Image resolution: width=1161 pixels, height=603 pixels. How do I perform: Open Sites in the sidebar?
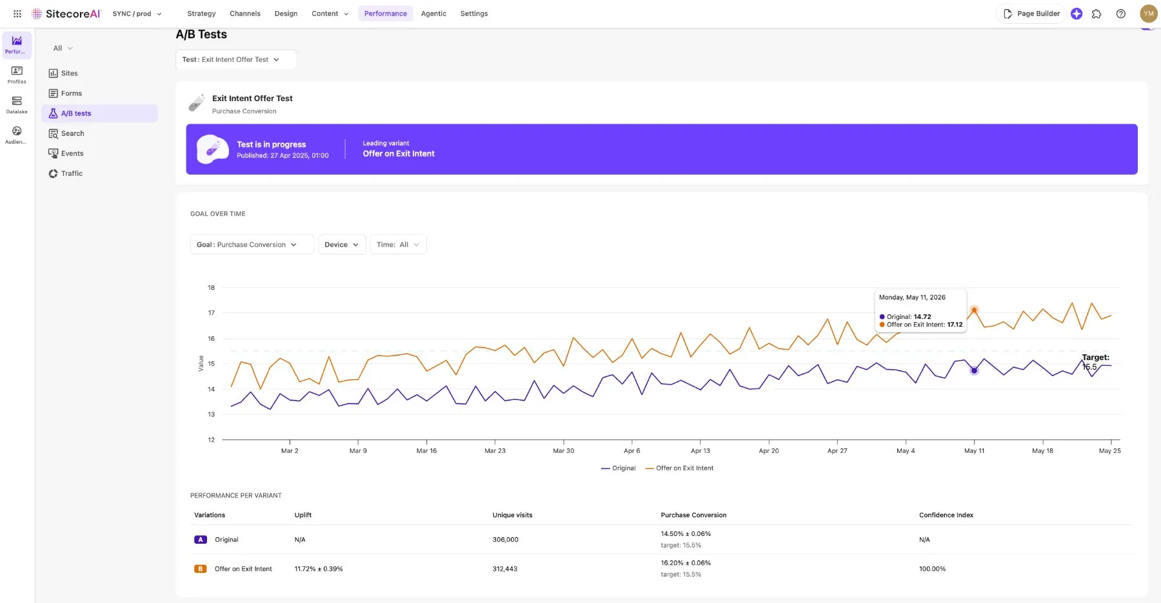(99, 73)
